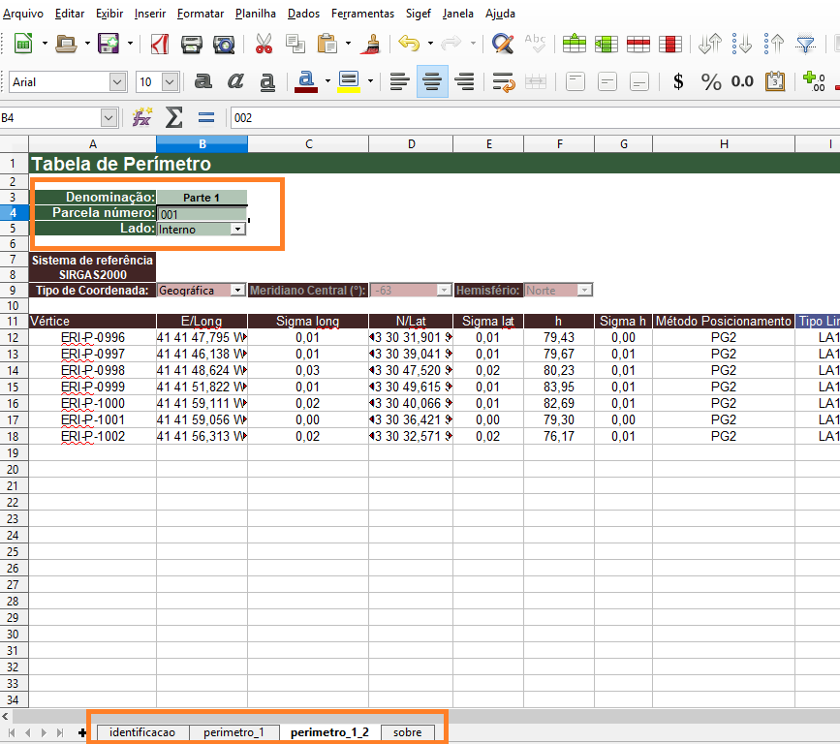This screenshot has height=744, width=840.
Task: Click the Print icon in toolbar
Action: (x=192, y=44)
